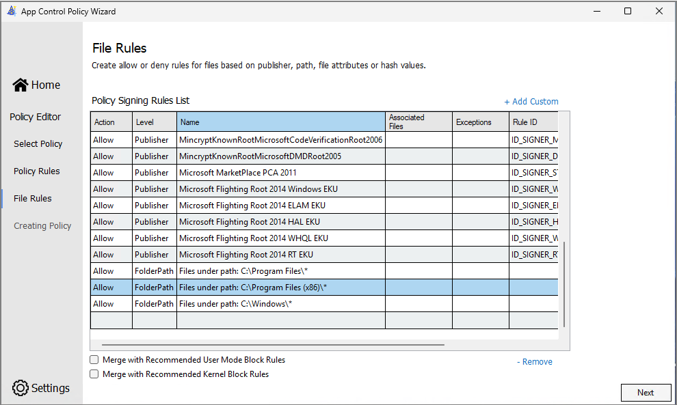Click Associated Files cell of DMDRoot2005 row

pos(419,156)
